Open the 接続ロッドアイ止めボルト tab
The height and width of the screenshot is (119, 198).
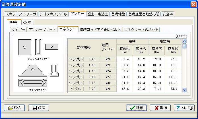100,29
